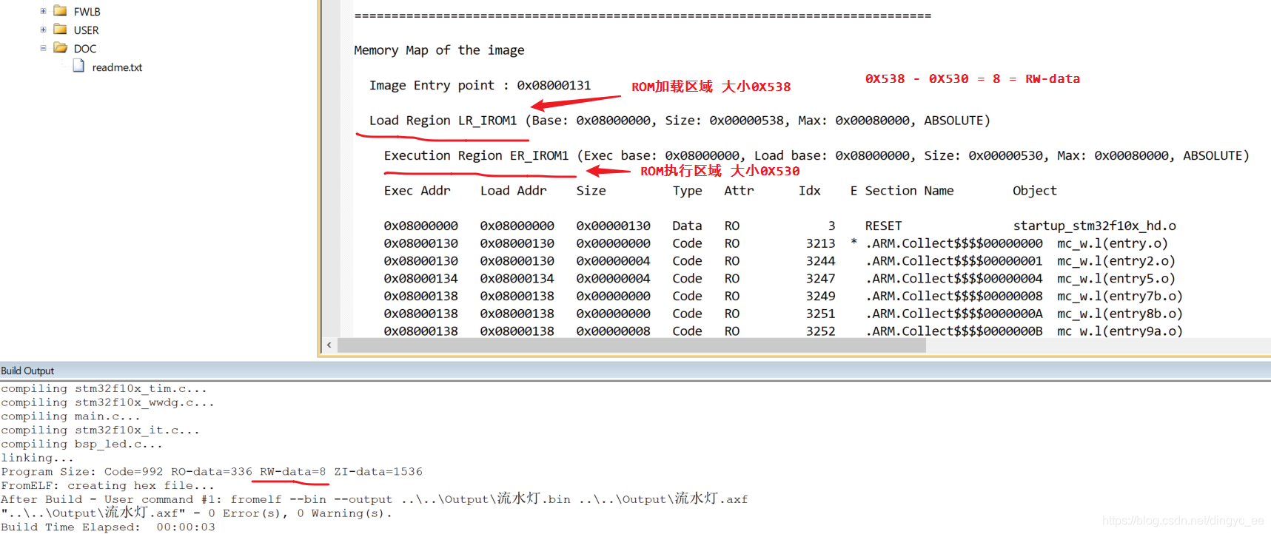Click 'Code=992' in Program Size line
Image resolution: width=1271 pixels, height=534 pixels.
click(x=133, y=472)
